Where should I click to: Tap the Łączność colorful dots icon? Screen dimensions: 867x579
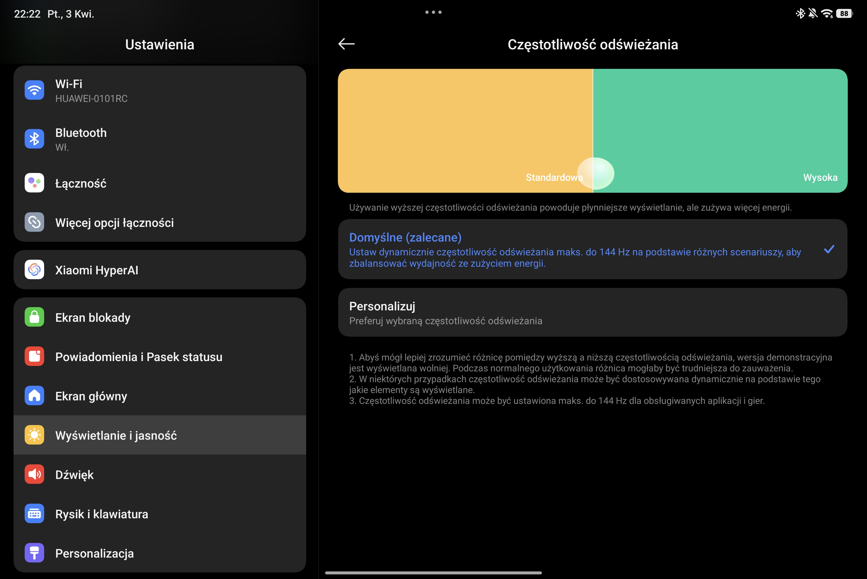[34, 183]
